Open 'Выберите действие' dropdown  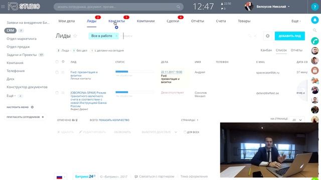(159, 132)
